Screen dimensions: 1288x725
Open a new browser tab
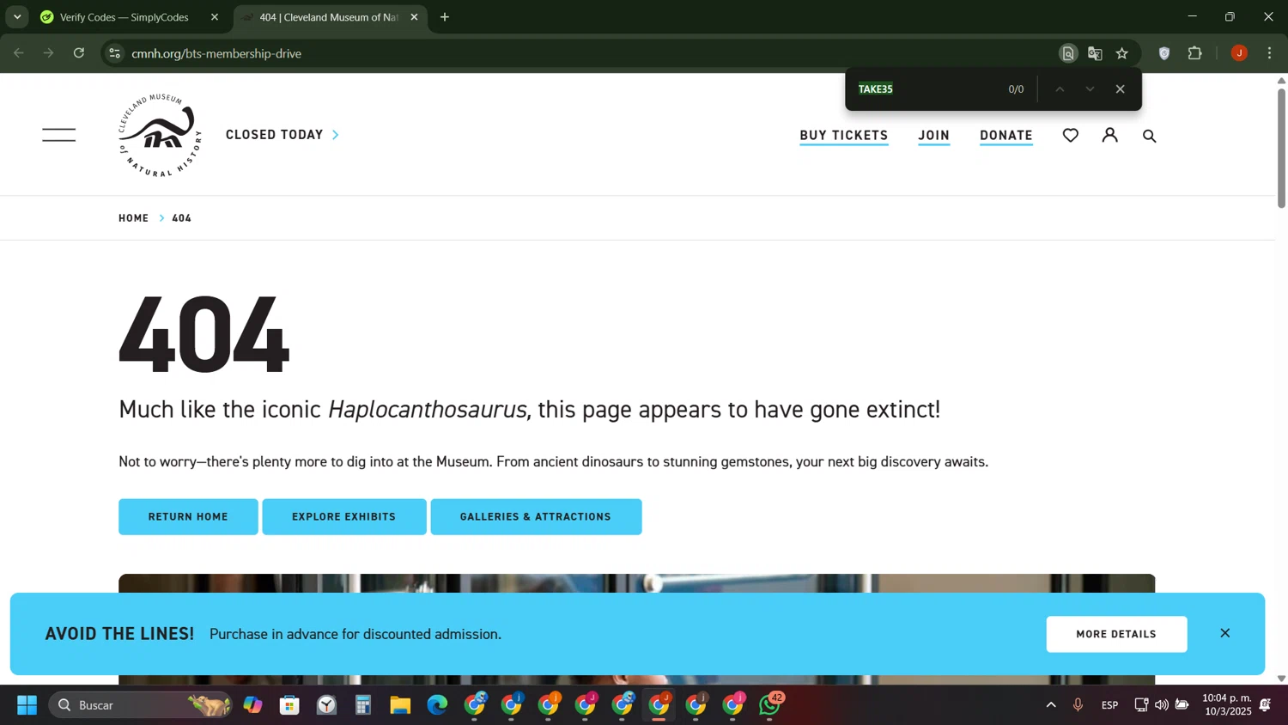[445, 17]
